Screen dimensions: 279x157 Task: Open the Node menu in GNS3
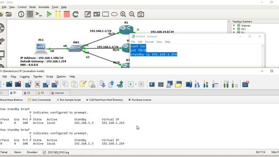(32, 7)
